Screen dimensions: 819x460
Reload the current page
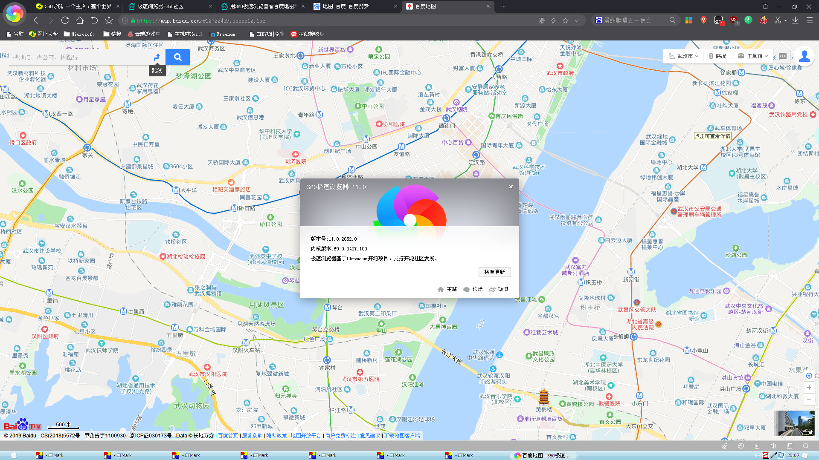pos(65,20)
